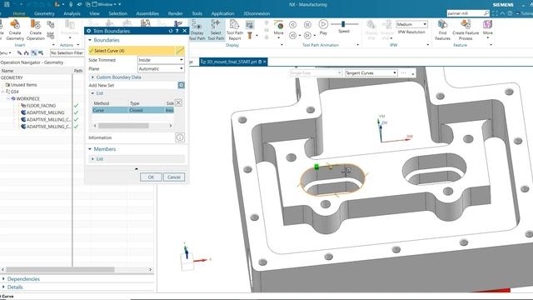Open the No Selection Filter dropdown
The width and height of the screenshot is (533, 300).
pos(67,52)
